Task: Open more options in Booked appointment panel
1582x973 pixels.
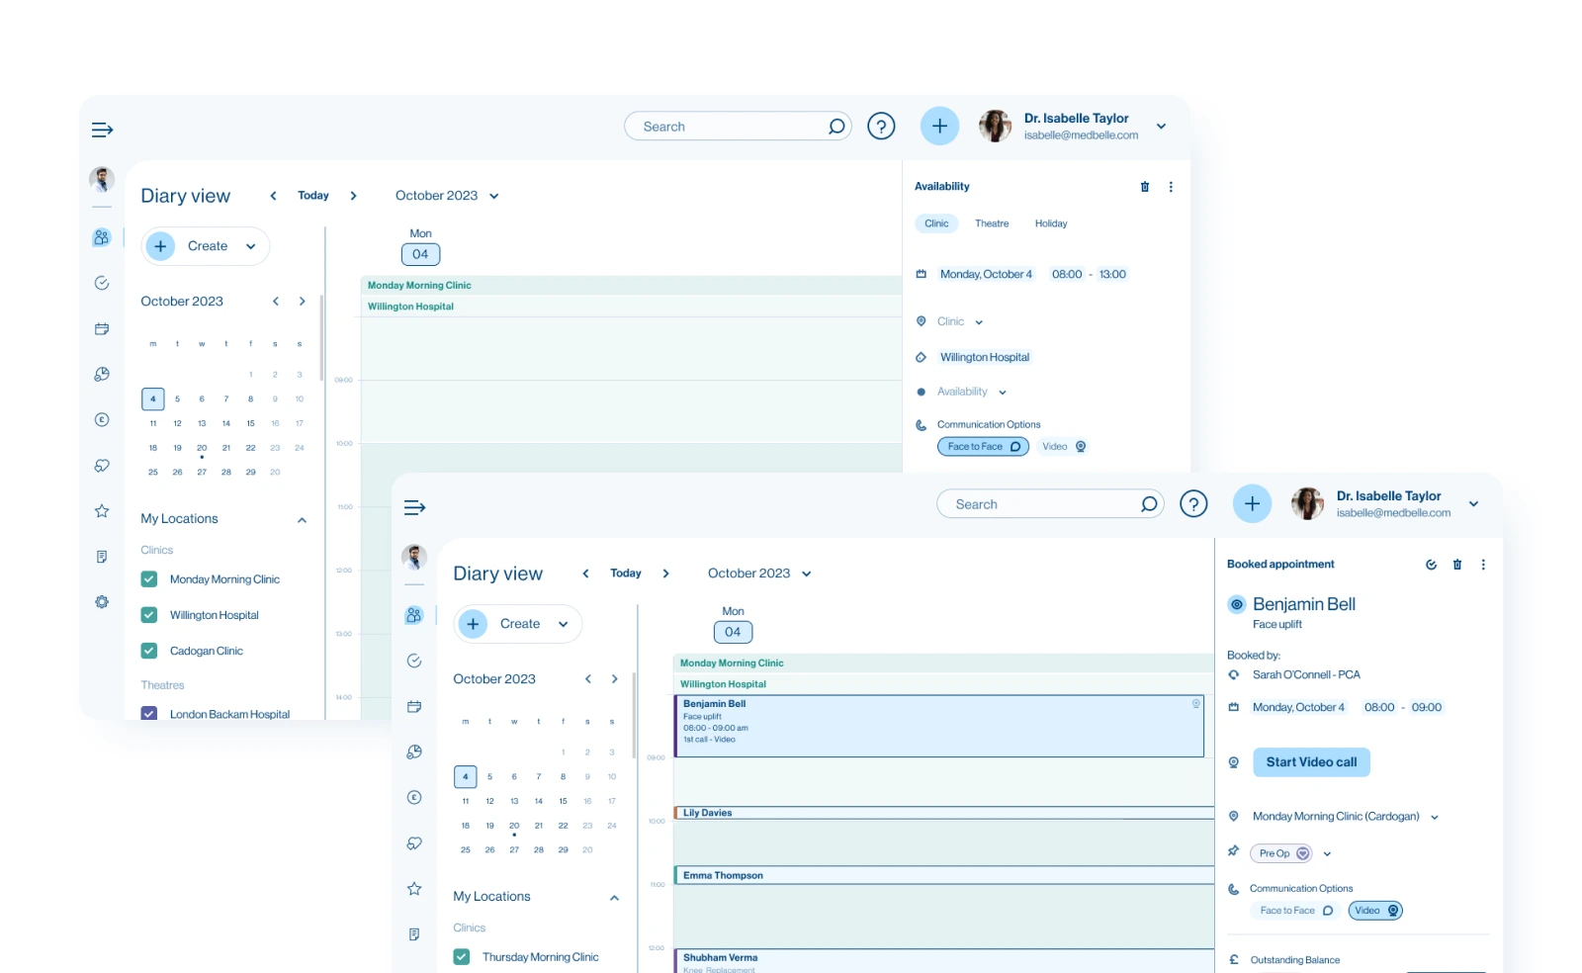Action: pyautogui.click(x=1483, y=565)
